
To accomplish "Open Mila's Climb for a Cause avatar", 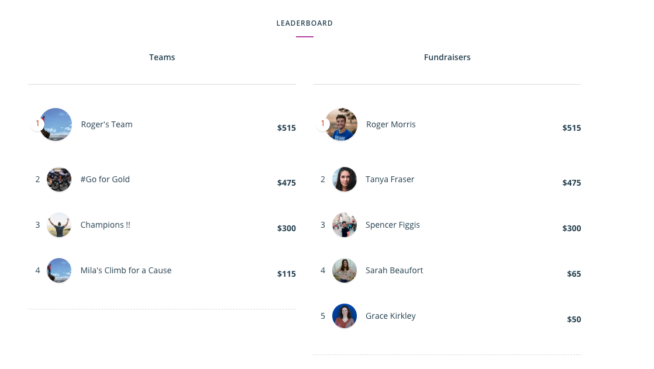I will click(59, 270).
